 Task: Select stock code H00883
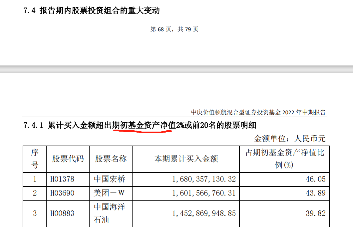tap(62, 213)
